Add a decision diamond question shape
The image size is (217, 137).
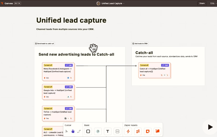[x=98, y=131]
